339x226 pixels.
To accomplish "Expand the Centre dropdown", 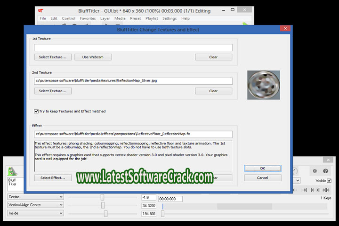I will (x=35, y=196).
